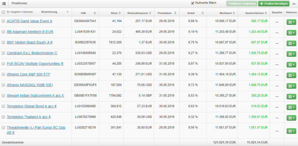Open FvS SICAV Multiple Opportunities R link
The width and height of the screenshot is (298, 146).
click(x=35, y=64)
